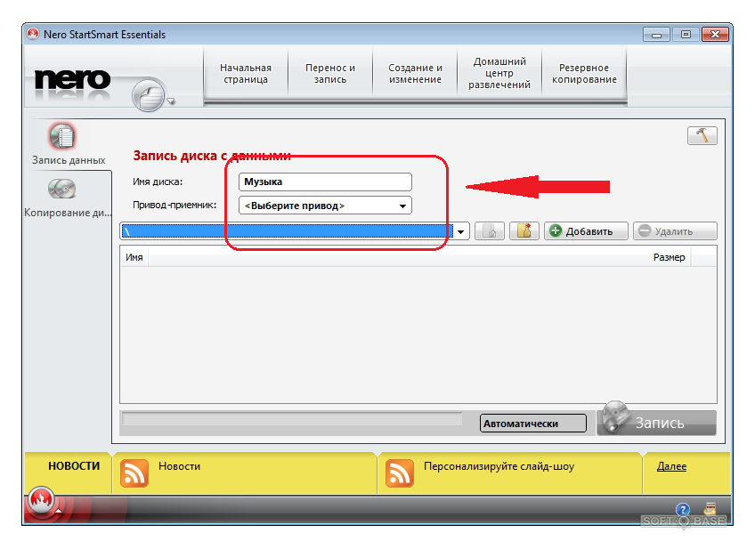The image size is (755, 549).
Task: Select the Домашний центр развлечений tab
Action: click(499, 74)
